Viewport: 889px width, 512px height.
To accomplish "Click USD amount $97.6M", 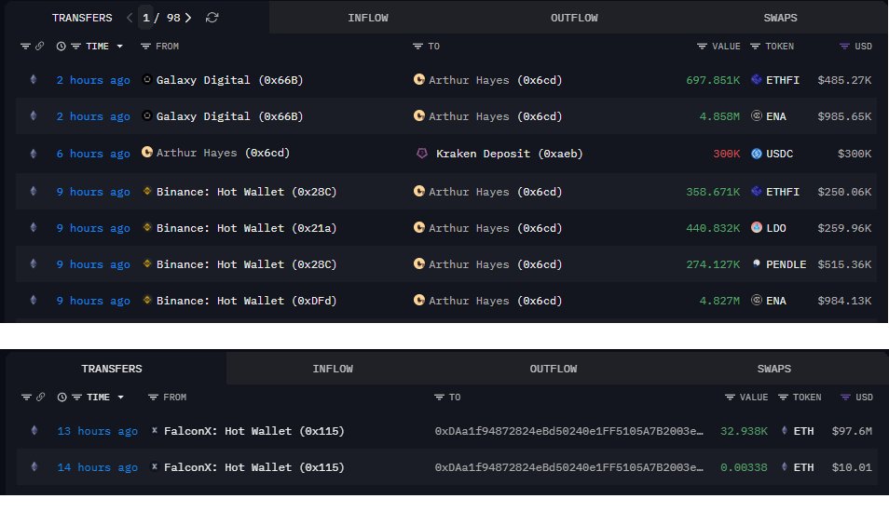I will 852,431.
